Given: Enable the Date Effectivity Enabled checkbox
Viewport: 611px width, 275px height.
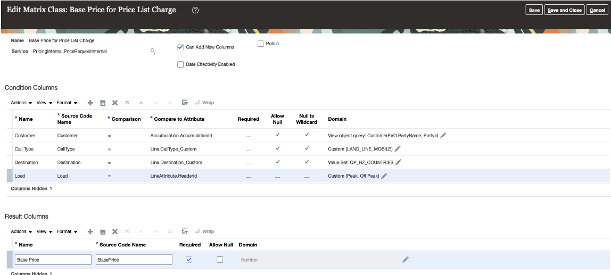Looking at the screenshot, I should click(180, 64).
